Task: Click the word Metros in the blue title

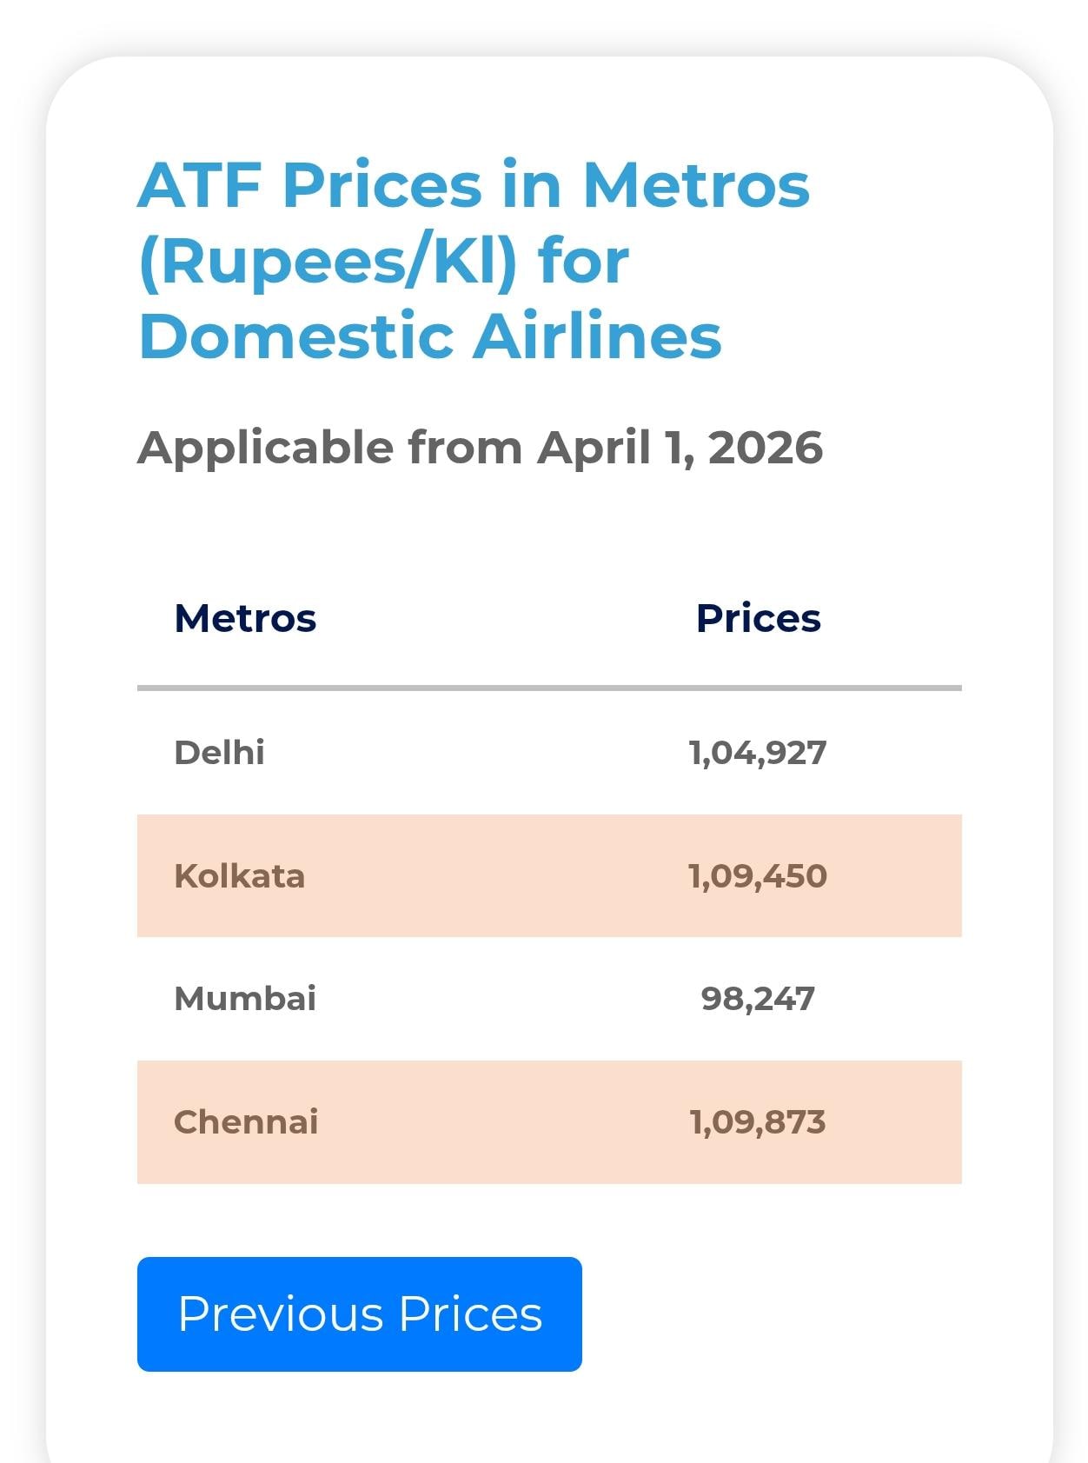Action: 695,185
